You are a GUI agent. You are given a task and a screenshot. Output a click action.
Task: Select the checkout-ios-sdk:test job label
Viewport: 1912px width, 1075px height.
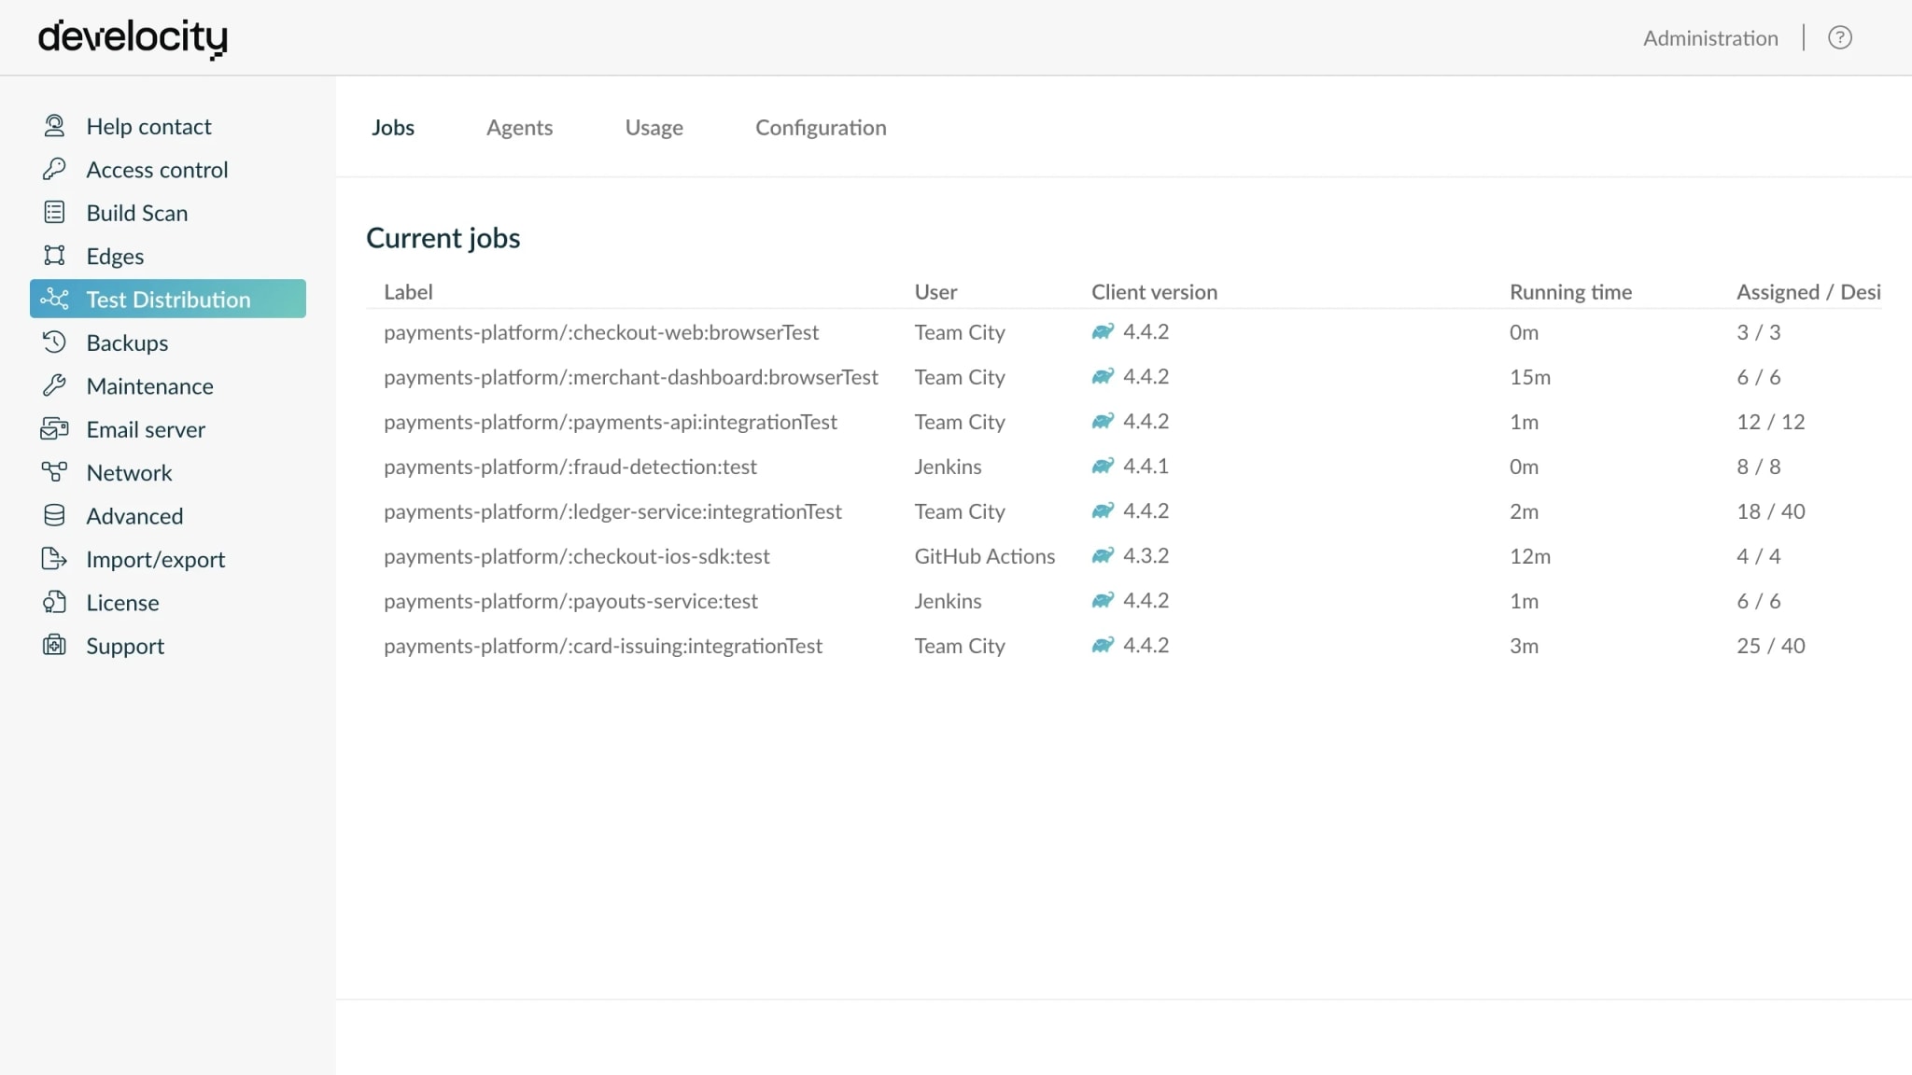point(577,556)
